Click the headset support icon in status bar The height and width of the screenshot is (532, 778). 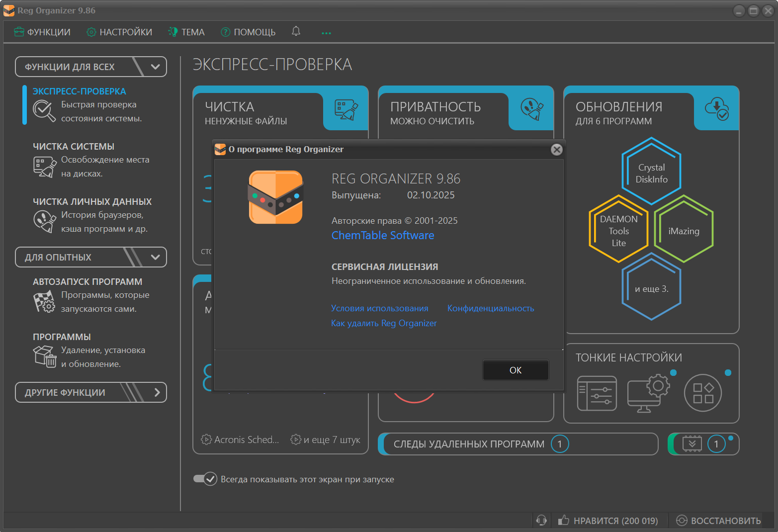541,521
